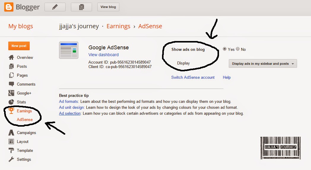The image size is (311, 170).
Task: Select No to hide ads on blog
Action: tap(238, 49)
